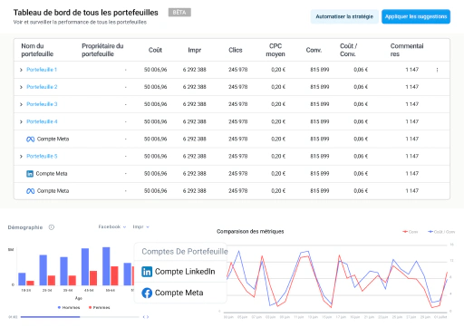Click the chart scroll arrows icon
464x327 pixels.
pos(146,317)
